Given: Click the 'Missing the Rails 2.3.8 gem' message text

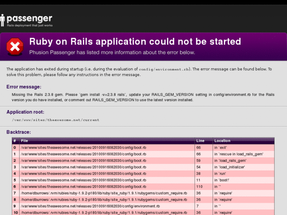Looking at the screenshot, I should pos(143,97).
